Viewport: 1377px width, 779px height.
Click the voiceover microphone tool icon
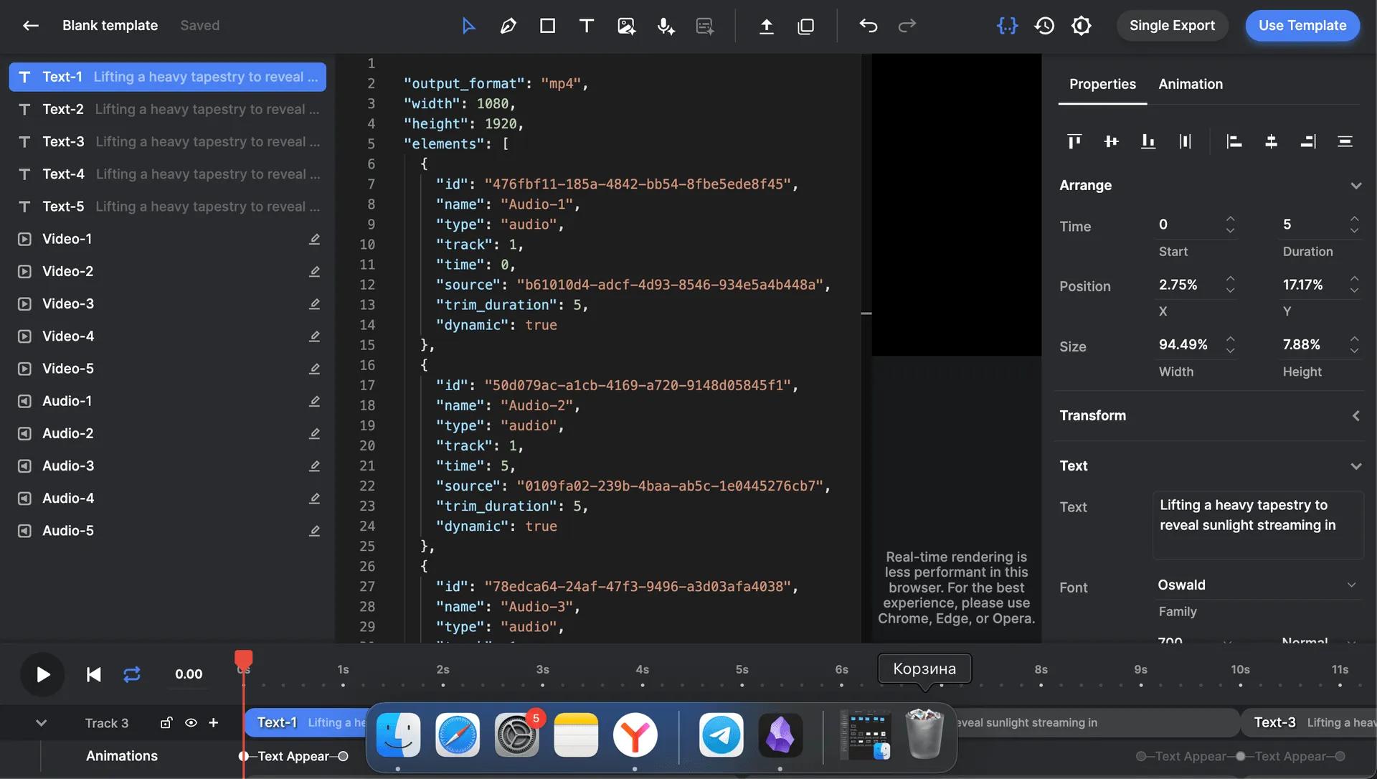[x=666, y=26]
